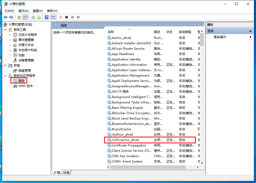Click the Back arrow toolbar icon
This screenshot has height=183, width=256.
6,17
